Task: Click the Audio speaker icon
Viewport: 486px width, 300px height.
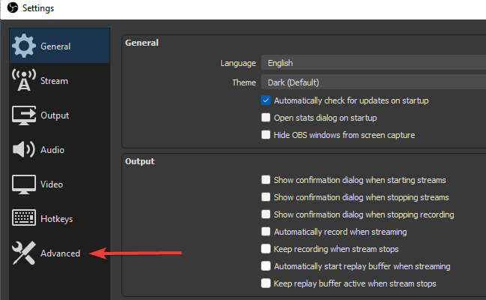Action: (24, 150)
